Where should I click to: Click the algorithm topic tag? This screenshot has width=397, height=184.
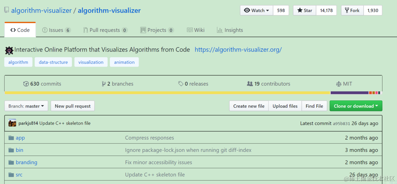[18, 62]
